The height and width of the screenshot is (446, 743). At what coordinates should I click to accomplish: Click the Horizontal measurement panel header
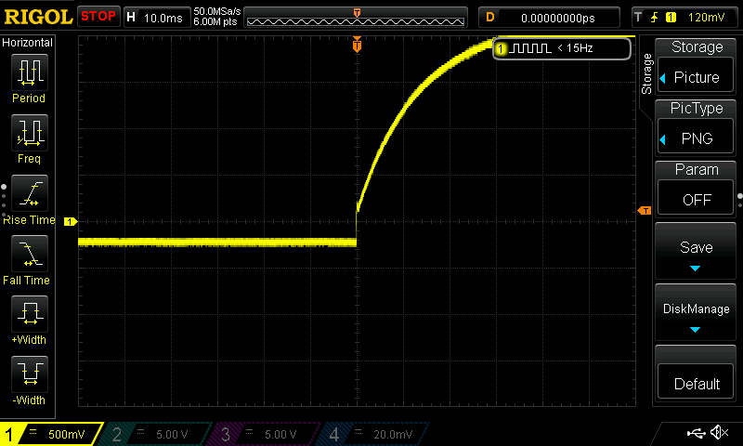click(28, 43)
